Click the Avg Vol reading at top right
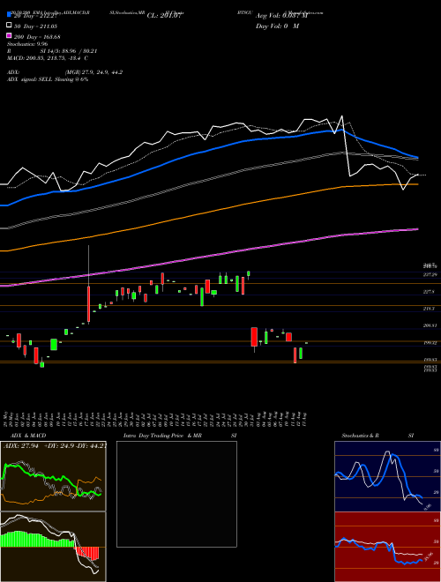Screen dimensions: 441x582 281,16
